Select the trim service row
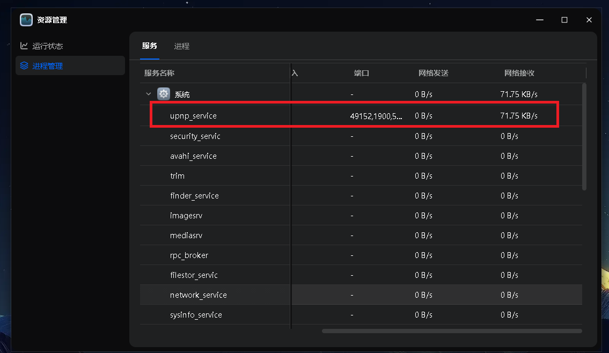Screen dimensions: 609x353 pos(177,175)
